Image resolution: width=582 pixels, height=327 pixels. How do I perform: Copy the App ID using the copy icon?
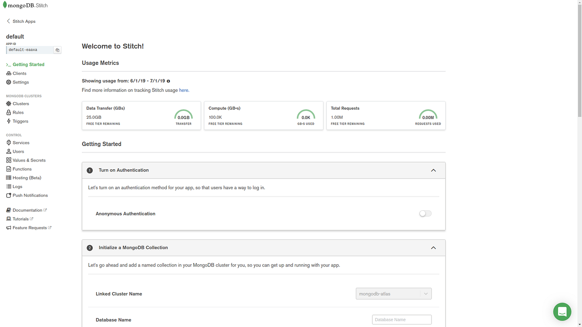click(x=57, y=49)
